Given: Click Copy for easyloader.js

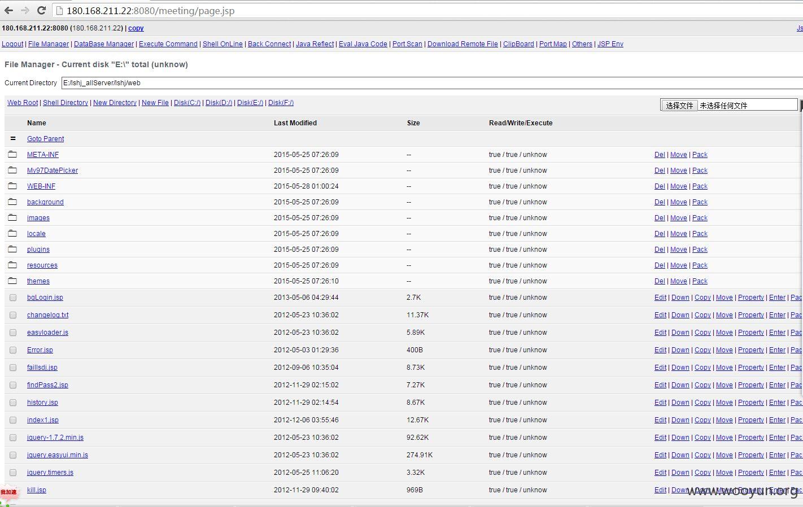Looking at the screenshot, I should pyautogui.click(x=702, y=333).
